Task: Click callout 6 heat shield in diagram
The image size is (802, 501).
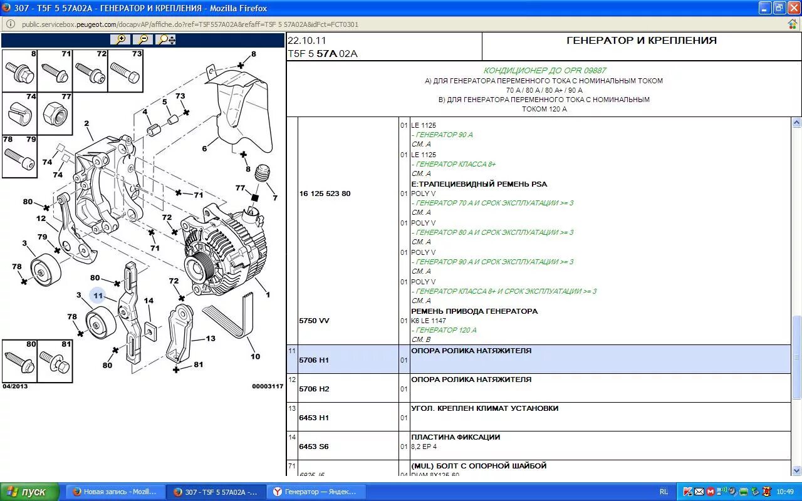Action: pyautogui.click(x=204, y=148)
